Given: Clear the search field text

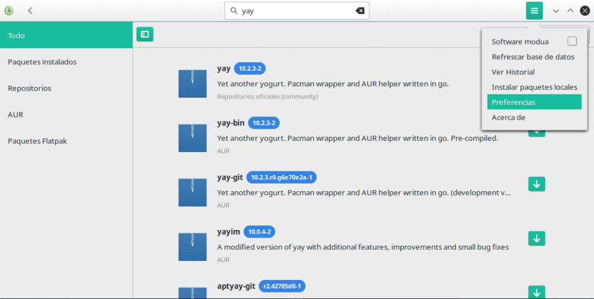Looking at the screenshot, I should coord(360,10).
